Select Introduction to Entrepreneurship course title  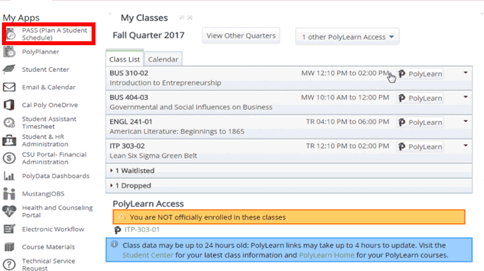[x=165, y=83]
